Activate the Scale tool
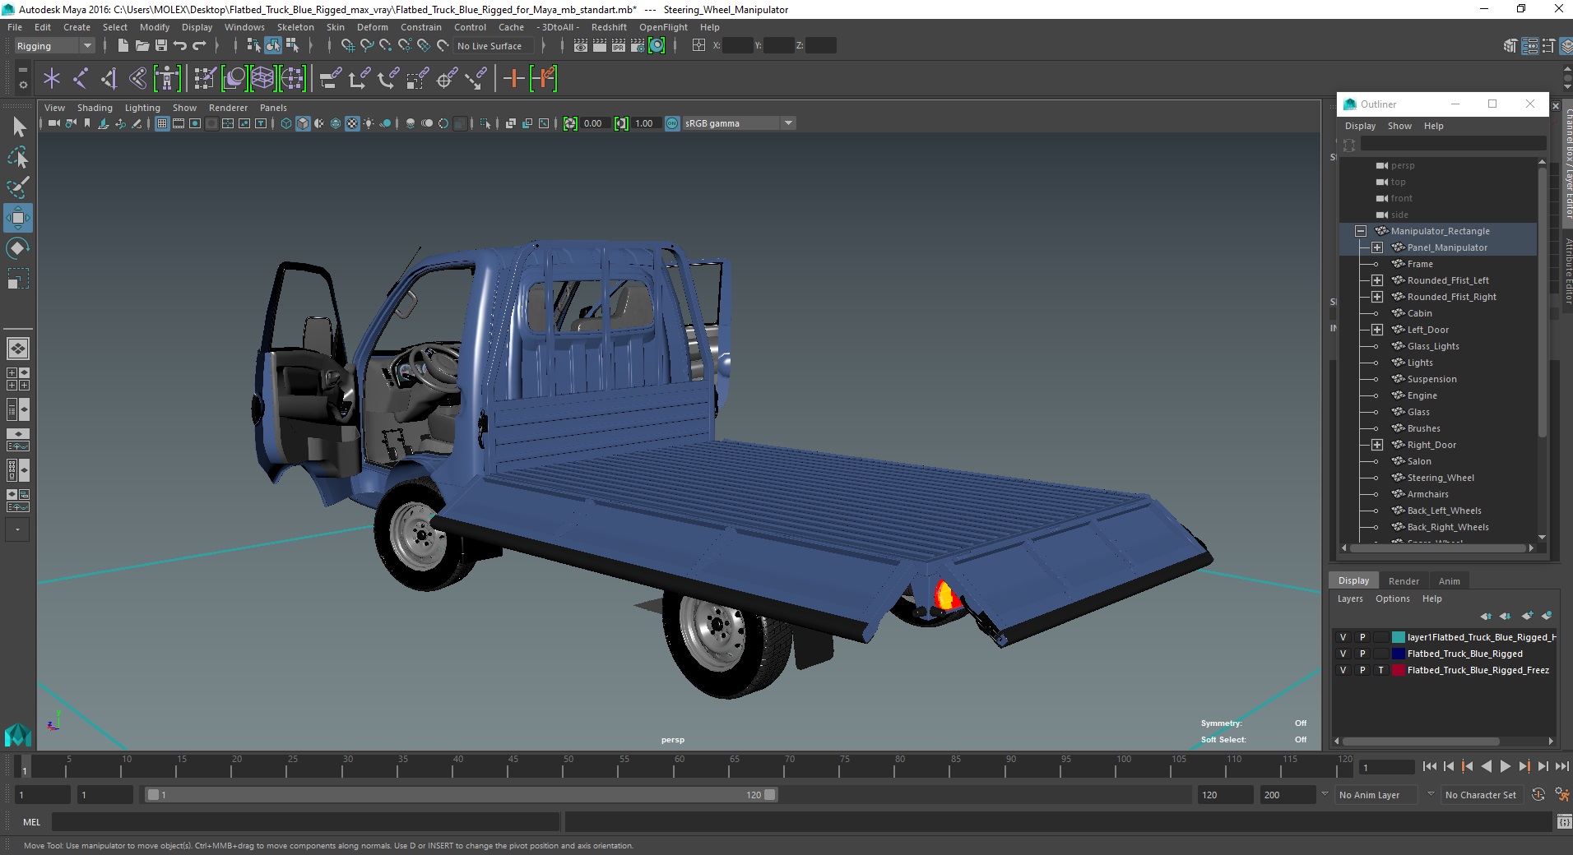The image size is (1573, 855). tap(18, 278)
